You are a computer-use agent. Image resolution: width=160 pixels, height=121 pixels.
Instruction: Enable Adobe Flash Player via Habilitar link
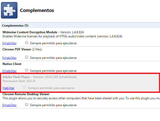[x=8, y=88]
